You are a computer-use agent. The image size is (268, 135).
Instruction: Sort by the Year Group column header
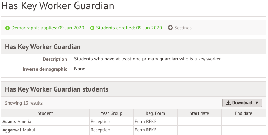click(111, 113)
